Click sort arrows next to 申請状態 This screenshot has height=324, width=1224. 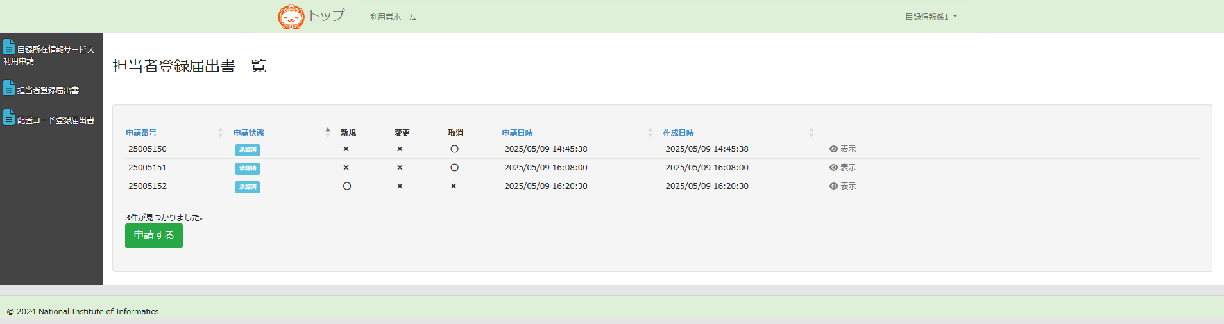click(328, 133)
